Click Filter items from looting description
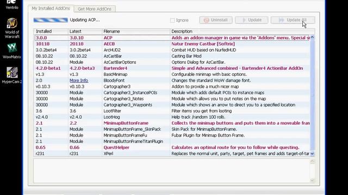 point(202,110)
